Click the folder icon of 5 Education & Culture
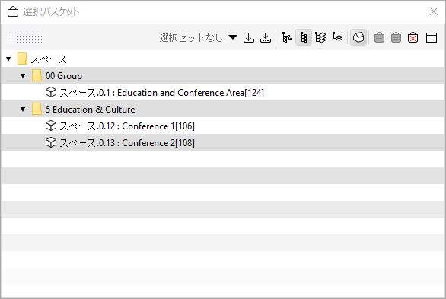 pyautogui.click(x=37, y=109)
